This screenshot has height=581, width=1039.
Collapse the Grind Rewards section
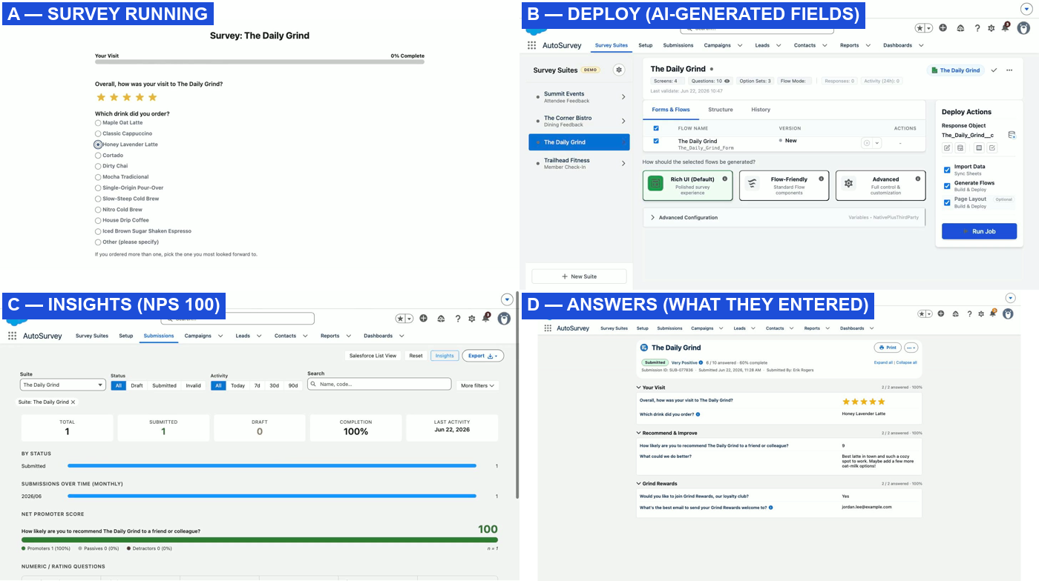click(640, 484)
